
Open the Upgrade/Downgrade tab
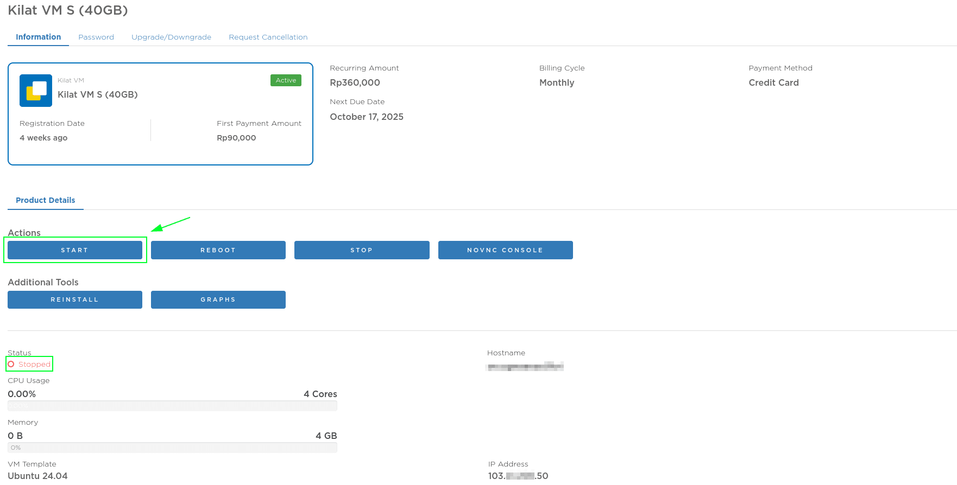(171, 37)
